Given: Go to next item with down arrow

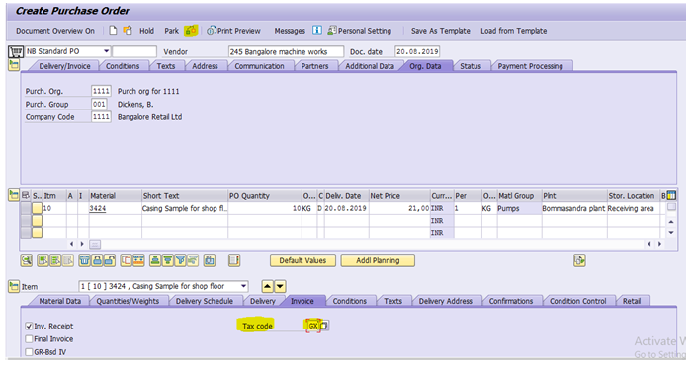Looking at the screenshot, I should pyautogui.click(x=280, y=286).
